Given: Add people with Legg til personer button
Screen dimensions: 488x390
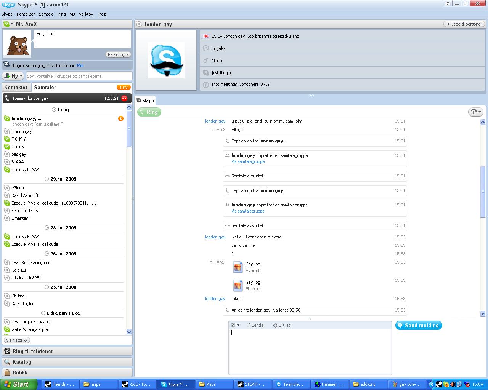Looking at the screenshot, I should pos(464,24).
